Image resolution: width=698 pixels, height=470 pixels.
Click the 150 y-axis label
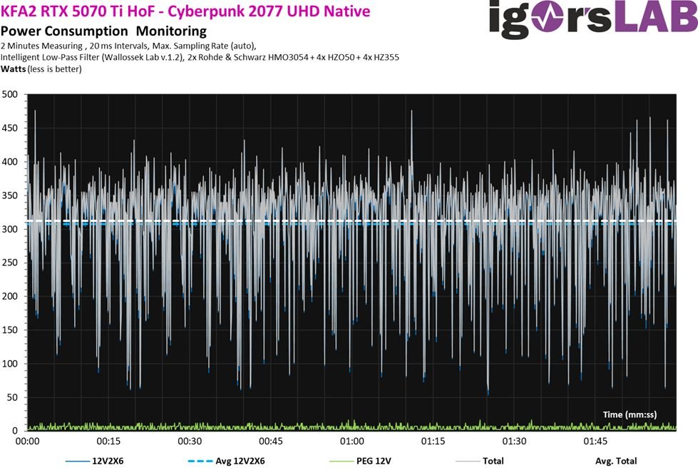[x=10, y=330]
